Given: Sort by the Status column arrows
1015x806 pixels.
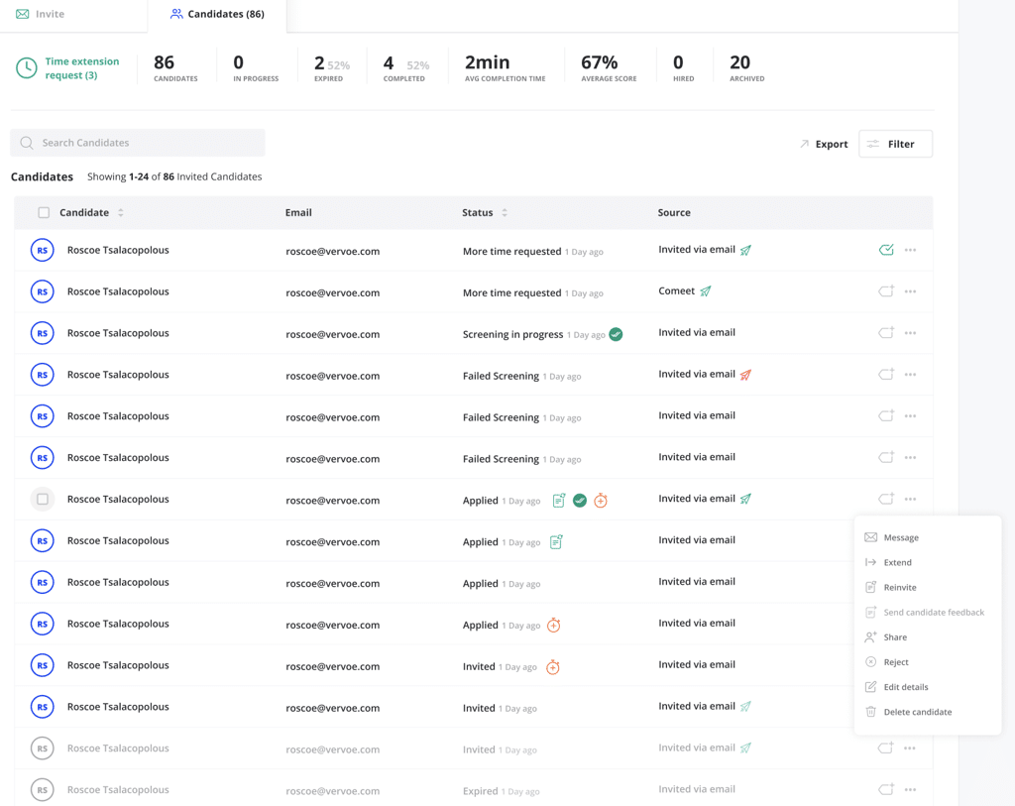Looking at the screenshot, I should coord(505,212).
